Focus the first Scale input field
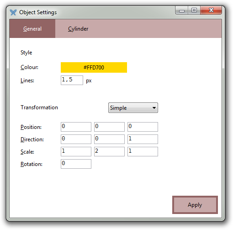Viewport: 233px width, 230px height. click(76, 151)
